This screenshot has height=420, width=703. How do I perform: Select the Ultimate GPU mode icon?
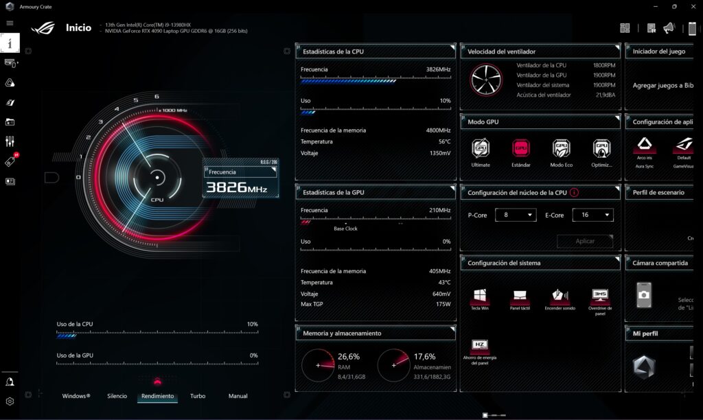tap(481, 148)
